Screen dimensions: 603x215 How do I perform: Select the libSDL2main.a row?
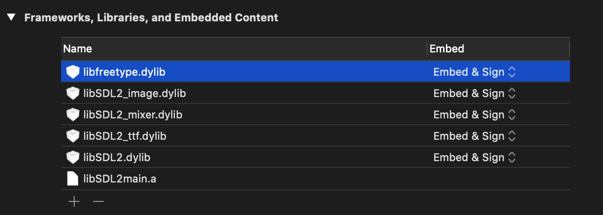[x=316, y=179]
